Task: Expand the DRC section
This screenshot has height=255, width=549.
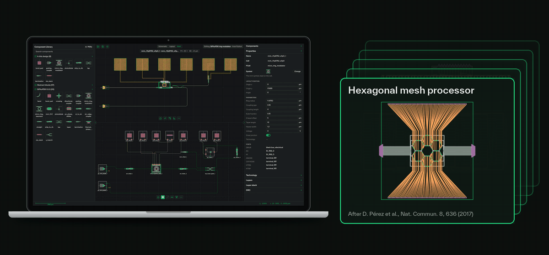Action: pyautogui.click(x=274, y=190)
